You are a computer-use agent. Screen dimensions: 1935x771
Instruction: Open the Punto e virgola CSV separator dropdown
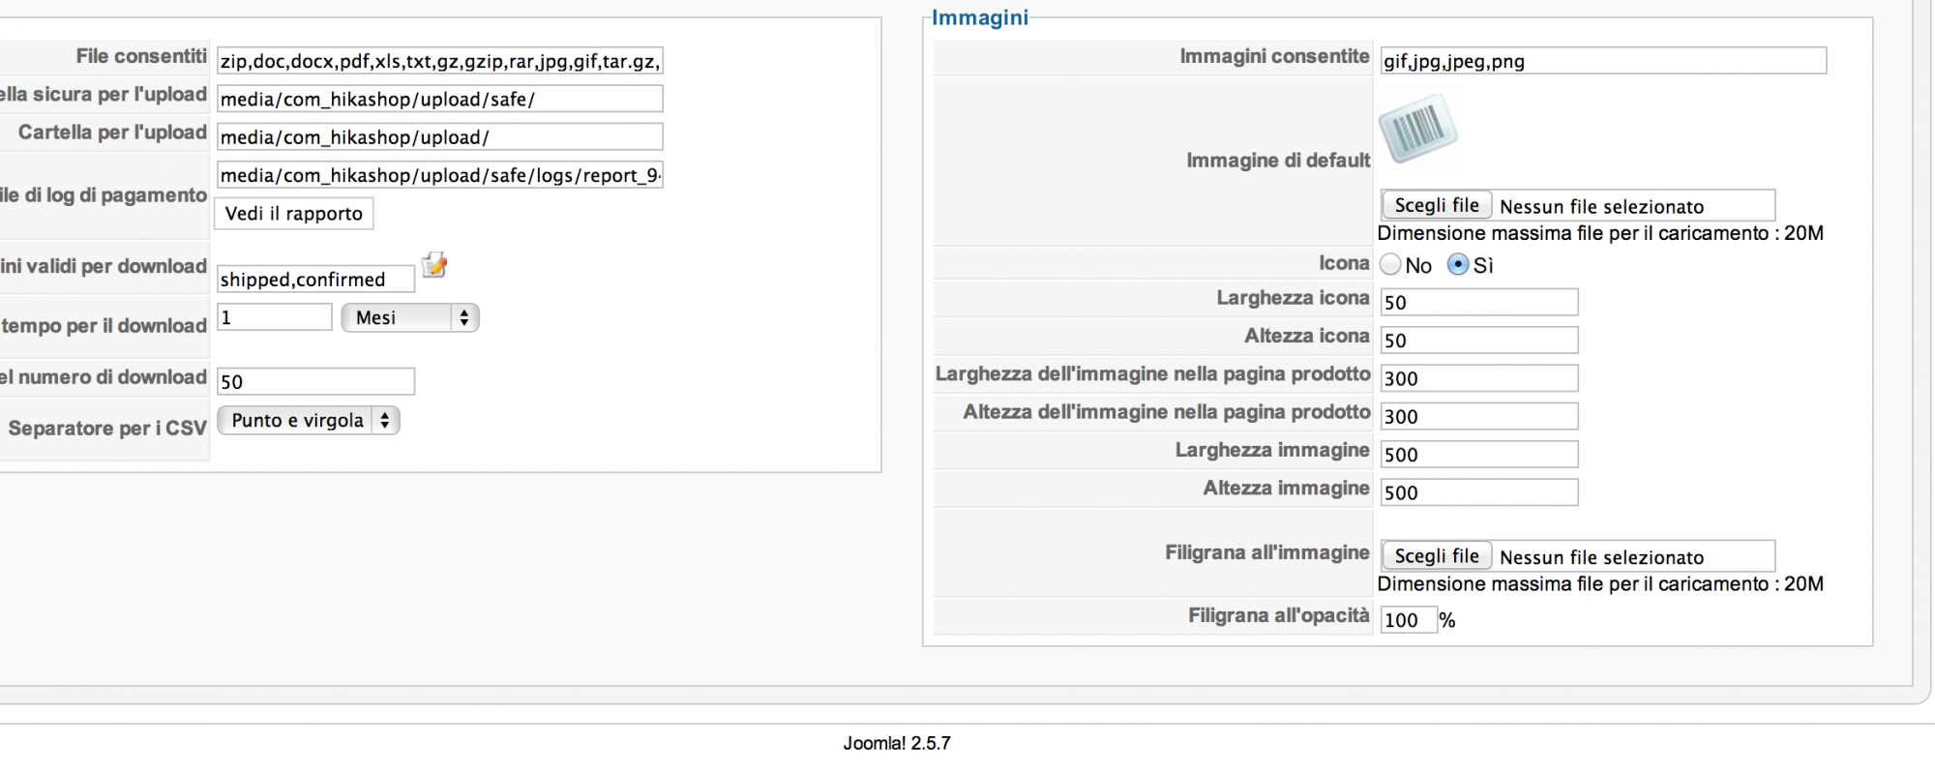click(309, 420)
